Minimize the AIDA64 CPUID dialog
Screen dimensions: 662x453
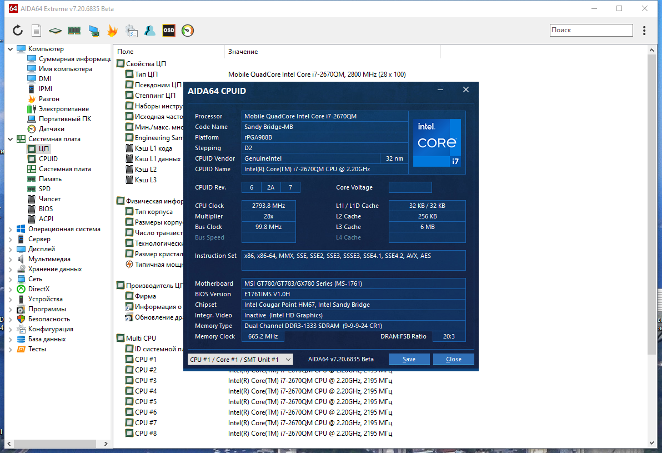(440, 89)
